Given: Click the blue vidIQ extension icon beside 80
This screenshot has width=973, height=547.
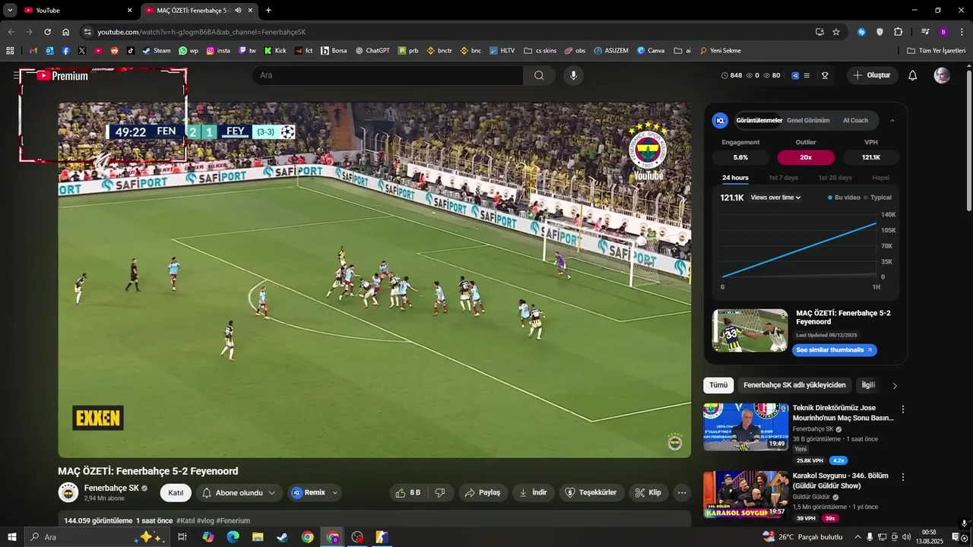Looking at the screenshot, I should point(795,75).
